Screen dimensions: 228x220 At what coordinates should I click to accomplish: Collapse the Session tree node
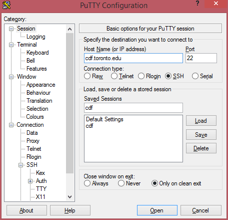point(11,29)
